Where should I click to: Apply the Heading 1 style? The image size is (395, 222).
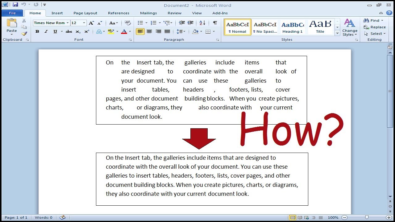click(292, 27)
